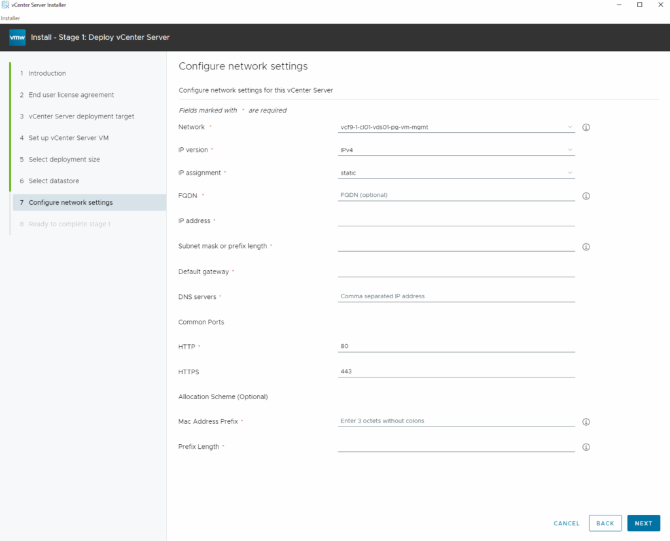
Task: Open 'Set up vCenter Server VM' step
Action: click(64, 138)
